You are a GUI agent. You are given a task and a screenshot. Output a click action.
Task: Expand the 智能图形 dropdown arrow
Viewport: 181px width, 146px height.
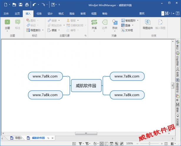click(138, 20)
